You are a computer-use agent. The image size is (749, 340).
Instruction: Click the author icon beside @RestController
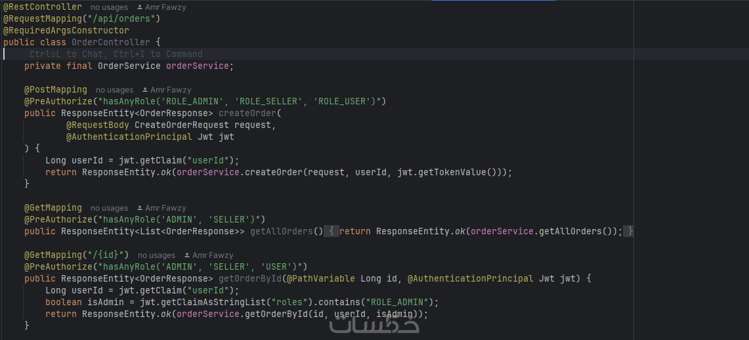(x=139, y=8)
